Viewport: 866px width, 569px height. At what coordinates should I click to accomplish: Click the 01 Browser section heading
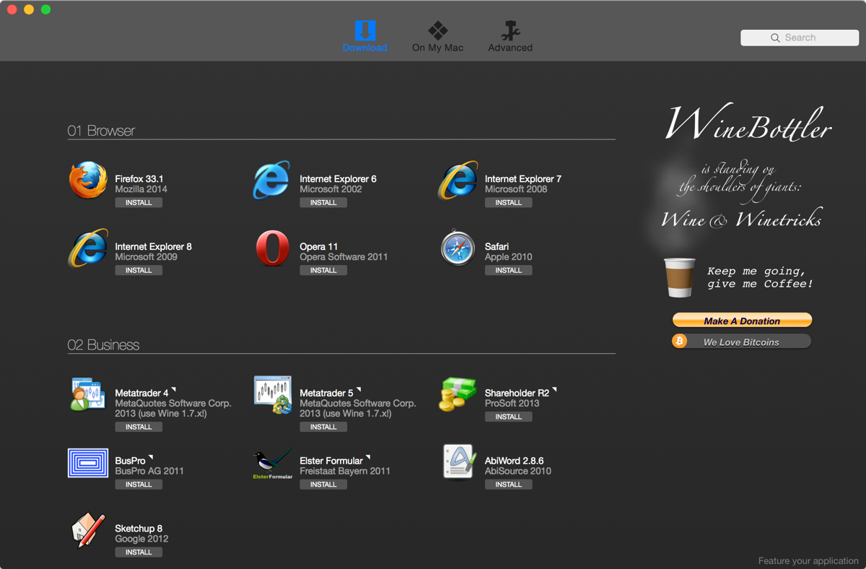[101, 131]
